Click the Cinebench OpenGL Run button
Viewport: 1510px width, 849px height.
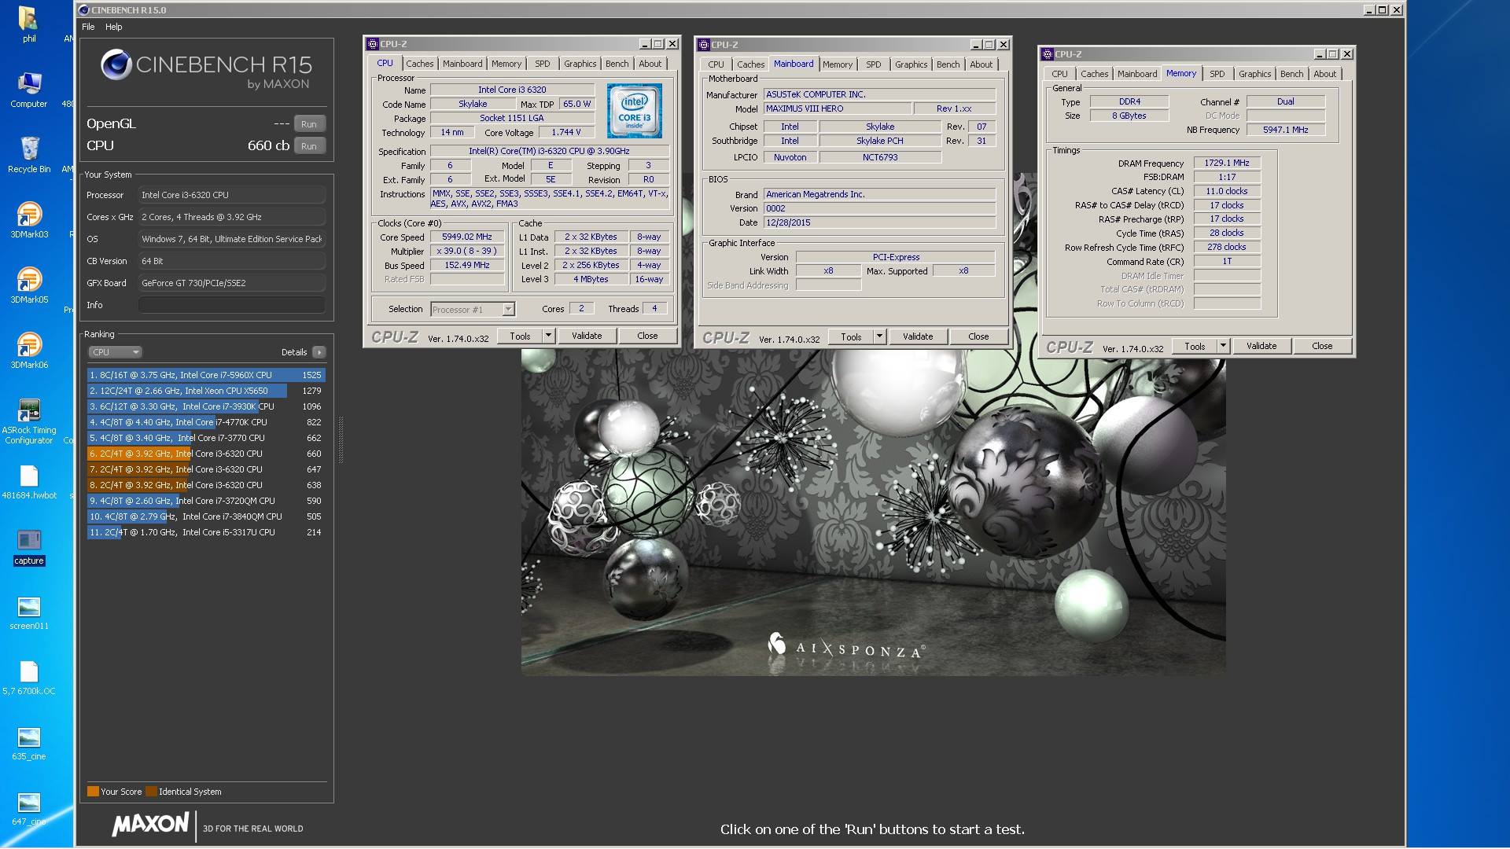tap(308, 123)
